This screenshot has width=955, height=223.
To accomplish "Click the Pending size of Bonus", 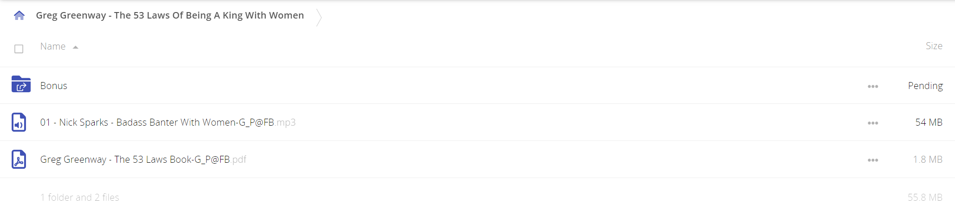I will [x=925, y=86].
